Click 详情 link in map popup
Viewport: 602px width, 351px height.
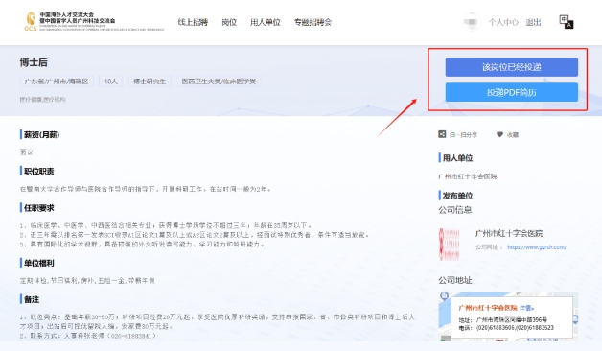tap(527, 308)
